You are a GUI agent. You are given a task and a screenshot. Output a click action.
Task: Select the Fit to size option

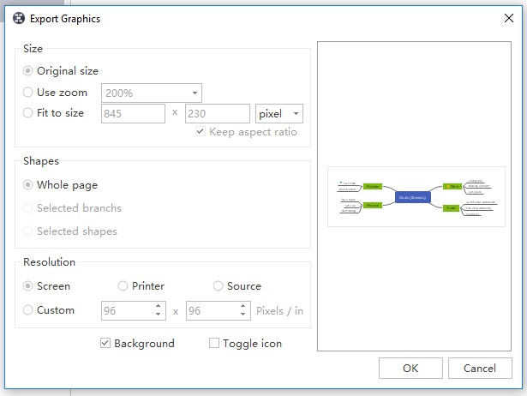[29, 113]
